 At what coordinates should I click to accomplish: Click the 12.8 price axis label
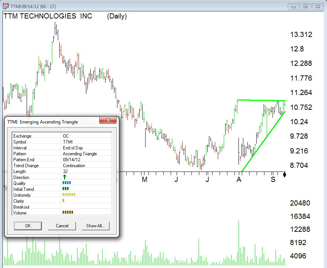(x=297, y=49)
